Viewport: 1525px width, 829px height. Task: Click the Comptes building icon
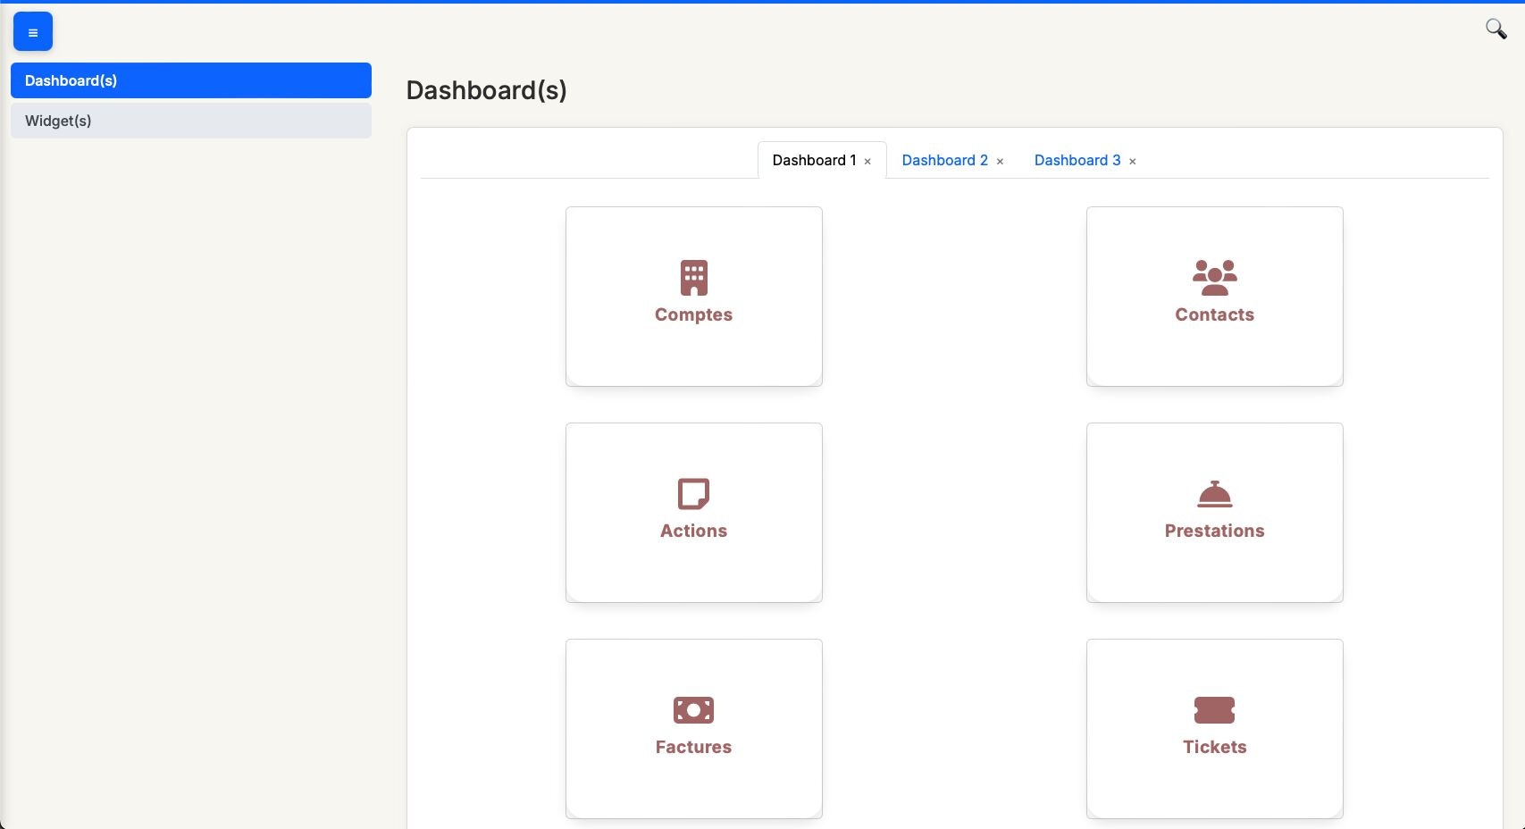point(693,277)
